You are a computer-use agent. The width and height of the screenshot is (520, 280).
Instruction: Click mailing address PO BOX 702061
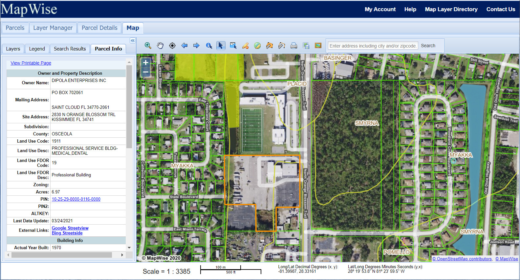(x=67, y=92)
